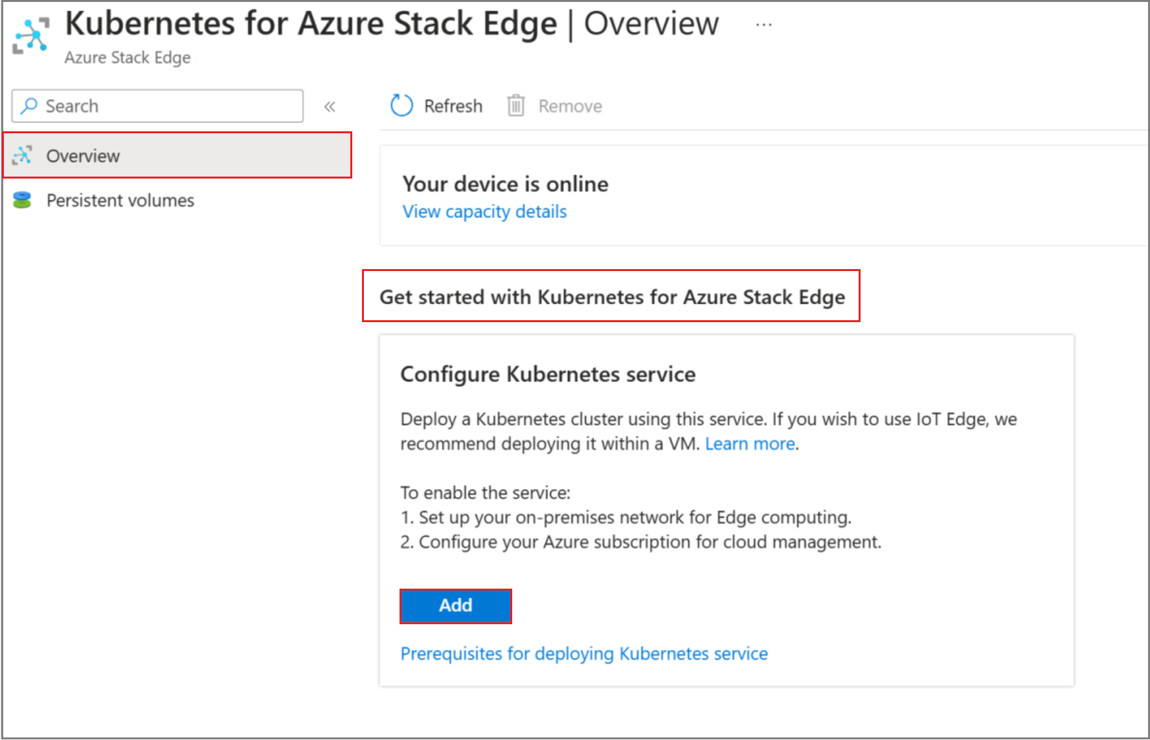Image resolution: width=1150 pixels, height=740 pixels.
Task: Click the Remove toolbar command
Action: 554,105
